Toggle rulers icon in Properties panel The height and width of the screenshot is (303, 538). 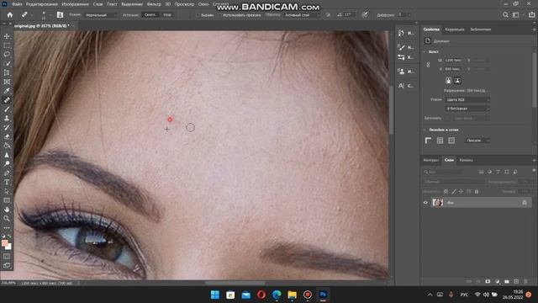click(x=428, y=141)
